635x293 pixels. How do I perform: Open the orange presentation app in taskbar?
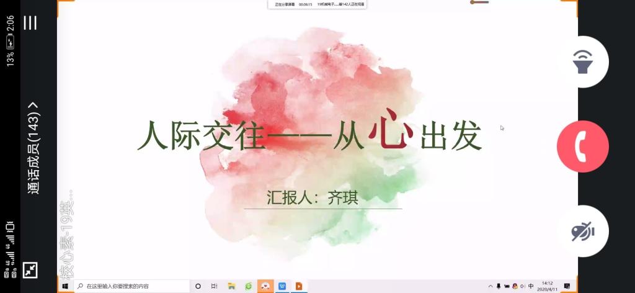coord(298,286)
